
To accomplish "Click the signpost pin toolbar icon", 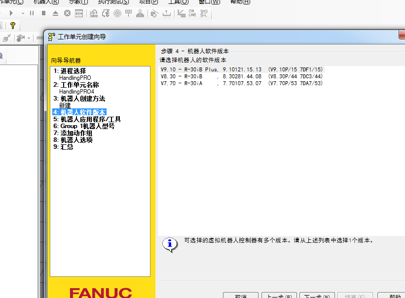I will (x=128, y=13).
